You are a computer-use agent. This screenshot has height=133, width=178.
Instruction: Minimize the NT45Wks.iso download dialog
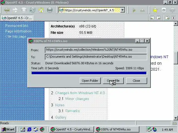pos(137,41)
